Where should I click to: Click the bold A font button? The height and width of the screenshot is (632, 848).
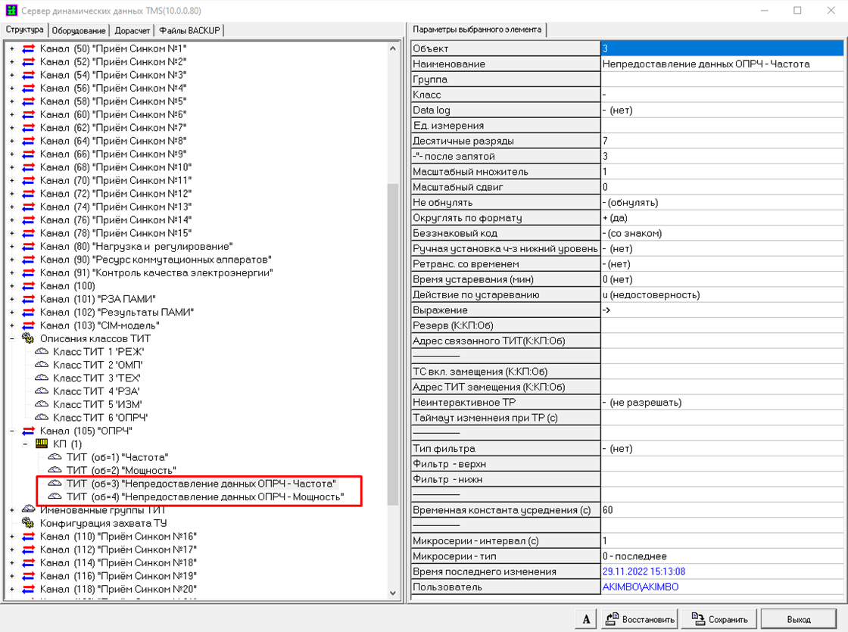click(x=586, y=619)
